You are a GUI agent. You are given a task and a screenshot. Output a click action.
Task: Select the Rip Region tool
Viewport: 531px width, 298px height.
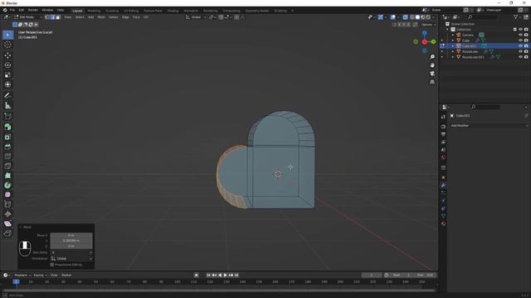tap(7, 233)
